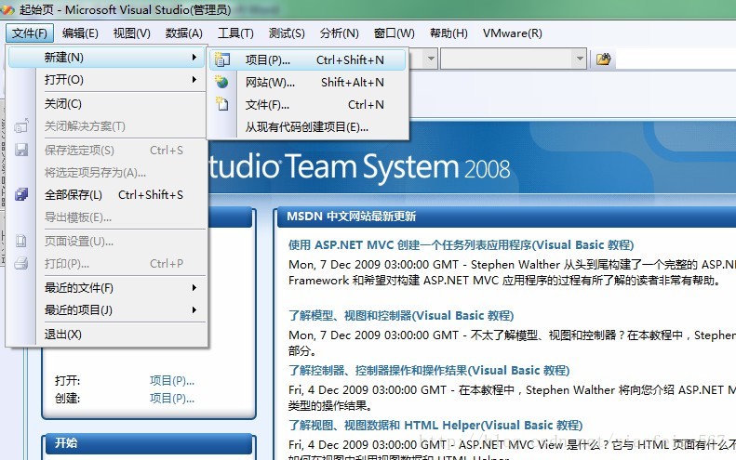Select 项目(P)... Ctrl+Shift+N entry
736x460 pixels.
coord(308,60)
